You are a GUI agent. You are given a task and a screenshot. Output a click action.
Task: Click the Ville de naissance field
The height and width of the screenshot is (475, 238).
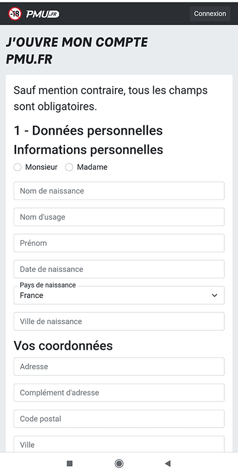(x=119, y=321)
